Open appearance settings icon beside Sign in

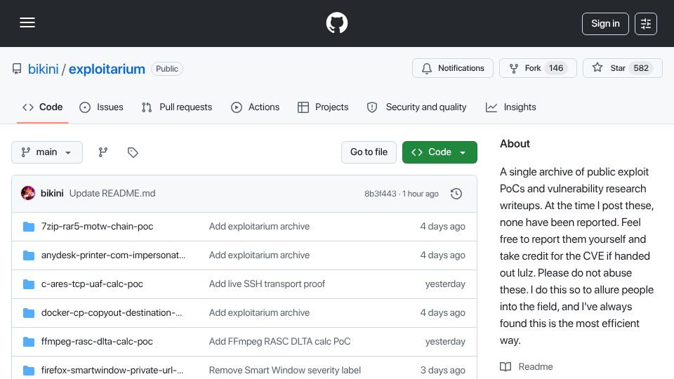pos(646,24)
